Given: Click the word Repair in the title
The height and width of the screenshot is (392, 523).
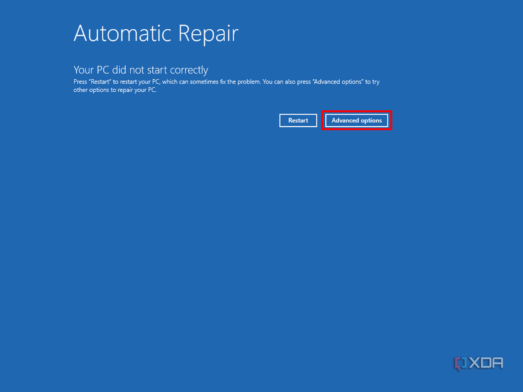Looking at the screenshot, I should pyautogui.click(x=209, y=34).
